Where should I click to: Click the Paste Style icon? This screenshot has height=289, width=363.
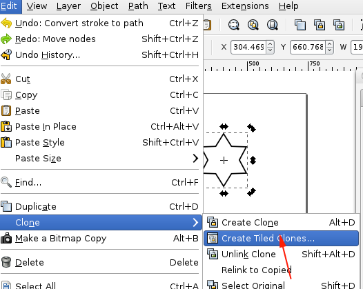pyautogui.click(x=6, y=142)
